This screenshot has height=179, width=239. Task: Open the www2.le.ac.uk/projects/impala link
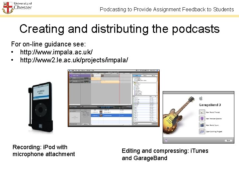point(74,60)
